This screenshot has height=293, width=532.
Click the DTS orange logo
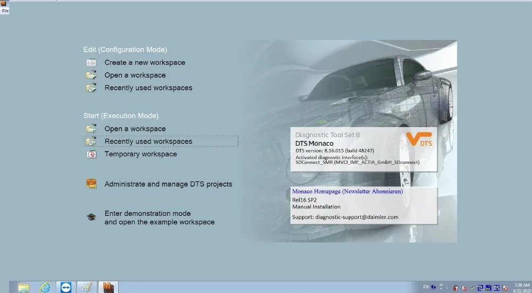(419, 139)
